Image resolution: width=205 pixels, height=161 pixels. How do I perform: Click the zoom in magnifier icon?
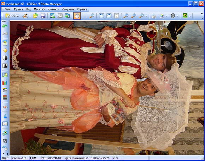[x=126, y=16]
